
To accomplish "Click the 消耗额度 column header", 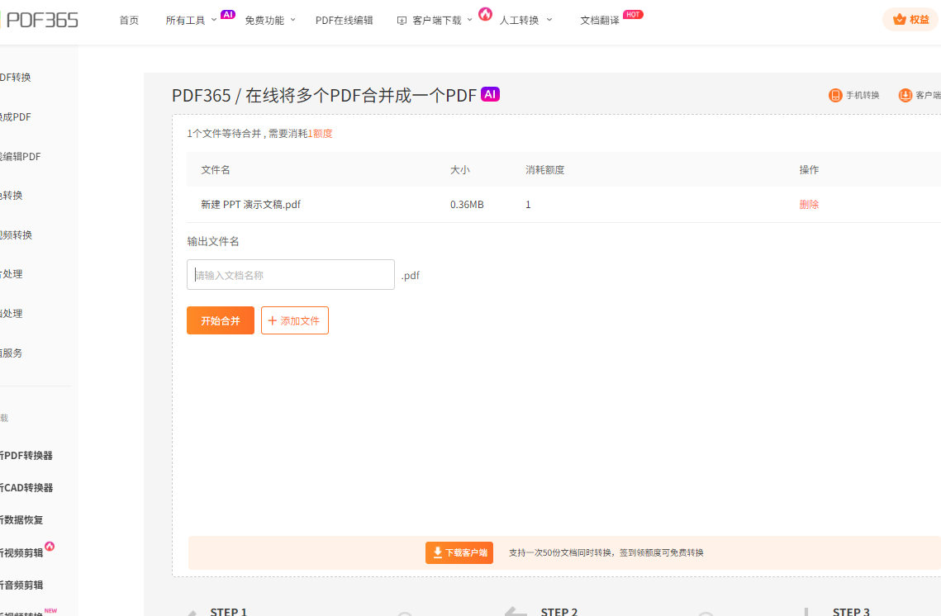I will click(x=545, y=170).
